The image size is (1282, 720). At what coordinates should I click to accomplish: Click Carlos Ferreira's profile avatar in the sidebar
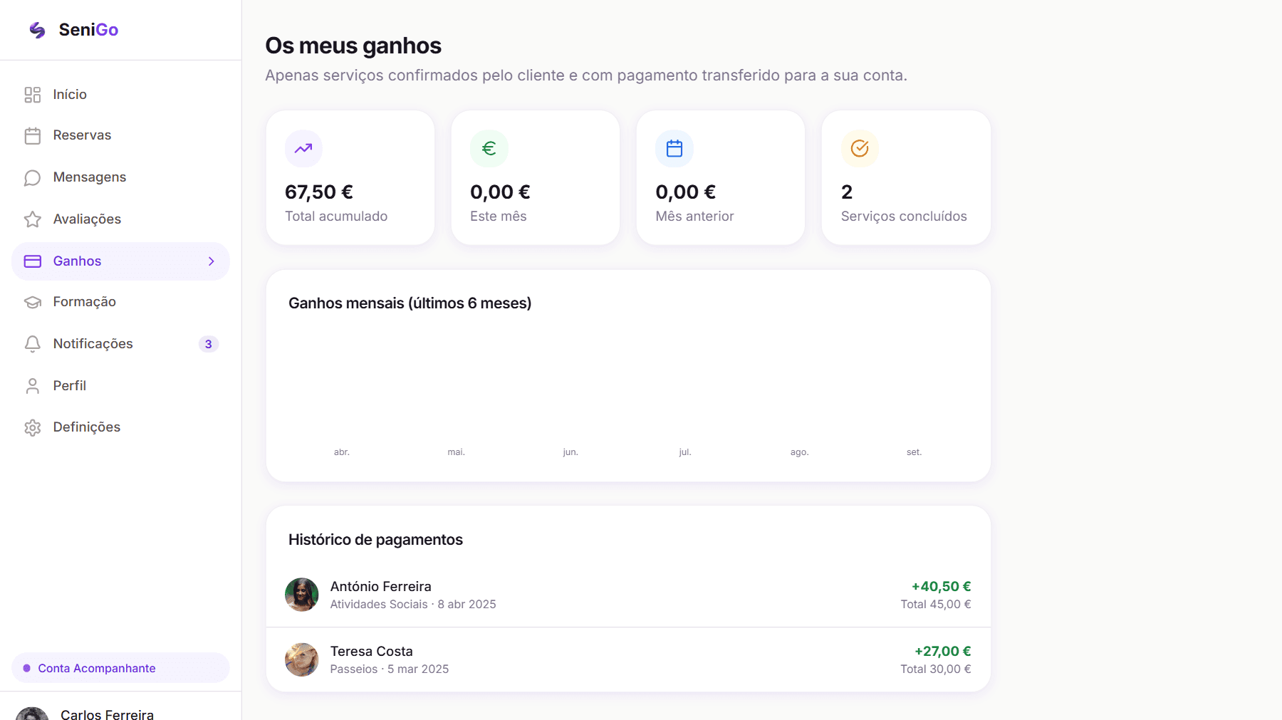(x=32, y=714)
